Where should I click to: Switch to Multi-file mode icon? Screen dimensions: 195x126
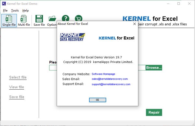tap(24, 20)
